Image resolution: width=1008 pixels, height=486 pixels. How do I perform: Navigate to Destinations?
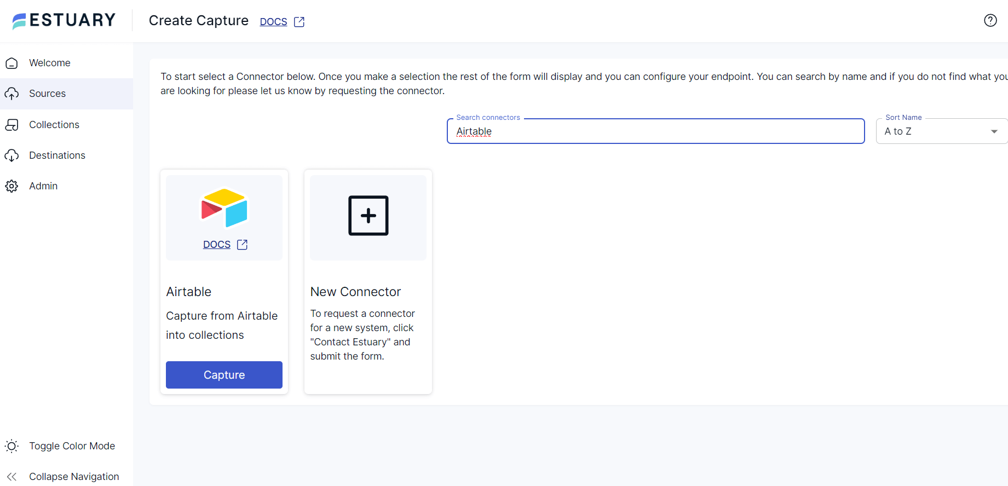coord(66,155)
